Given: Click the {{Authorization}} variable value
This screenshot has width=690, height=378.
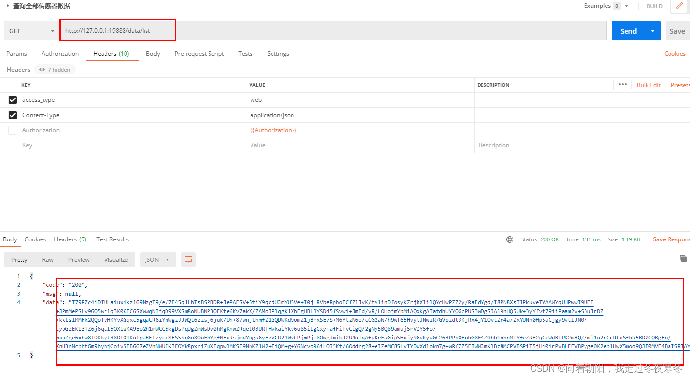Looking at the screenshot, I should 273,130.
